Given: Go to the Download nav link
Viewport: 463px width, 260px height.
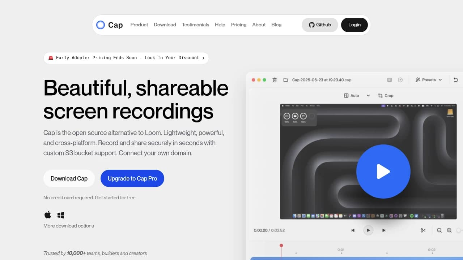Looking at the screenshot, I should (165, 25).
